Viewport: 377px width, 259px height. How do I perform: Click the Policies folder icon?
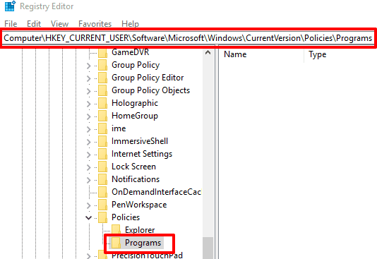102,217
